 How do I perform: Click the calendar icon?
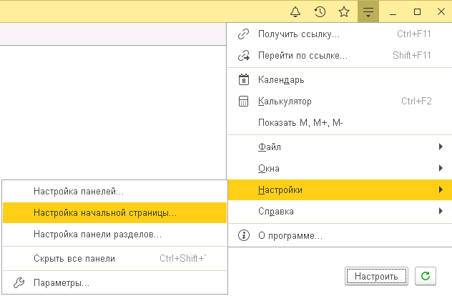pos(243,79)
